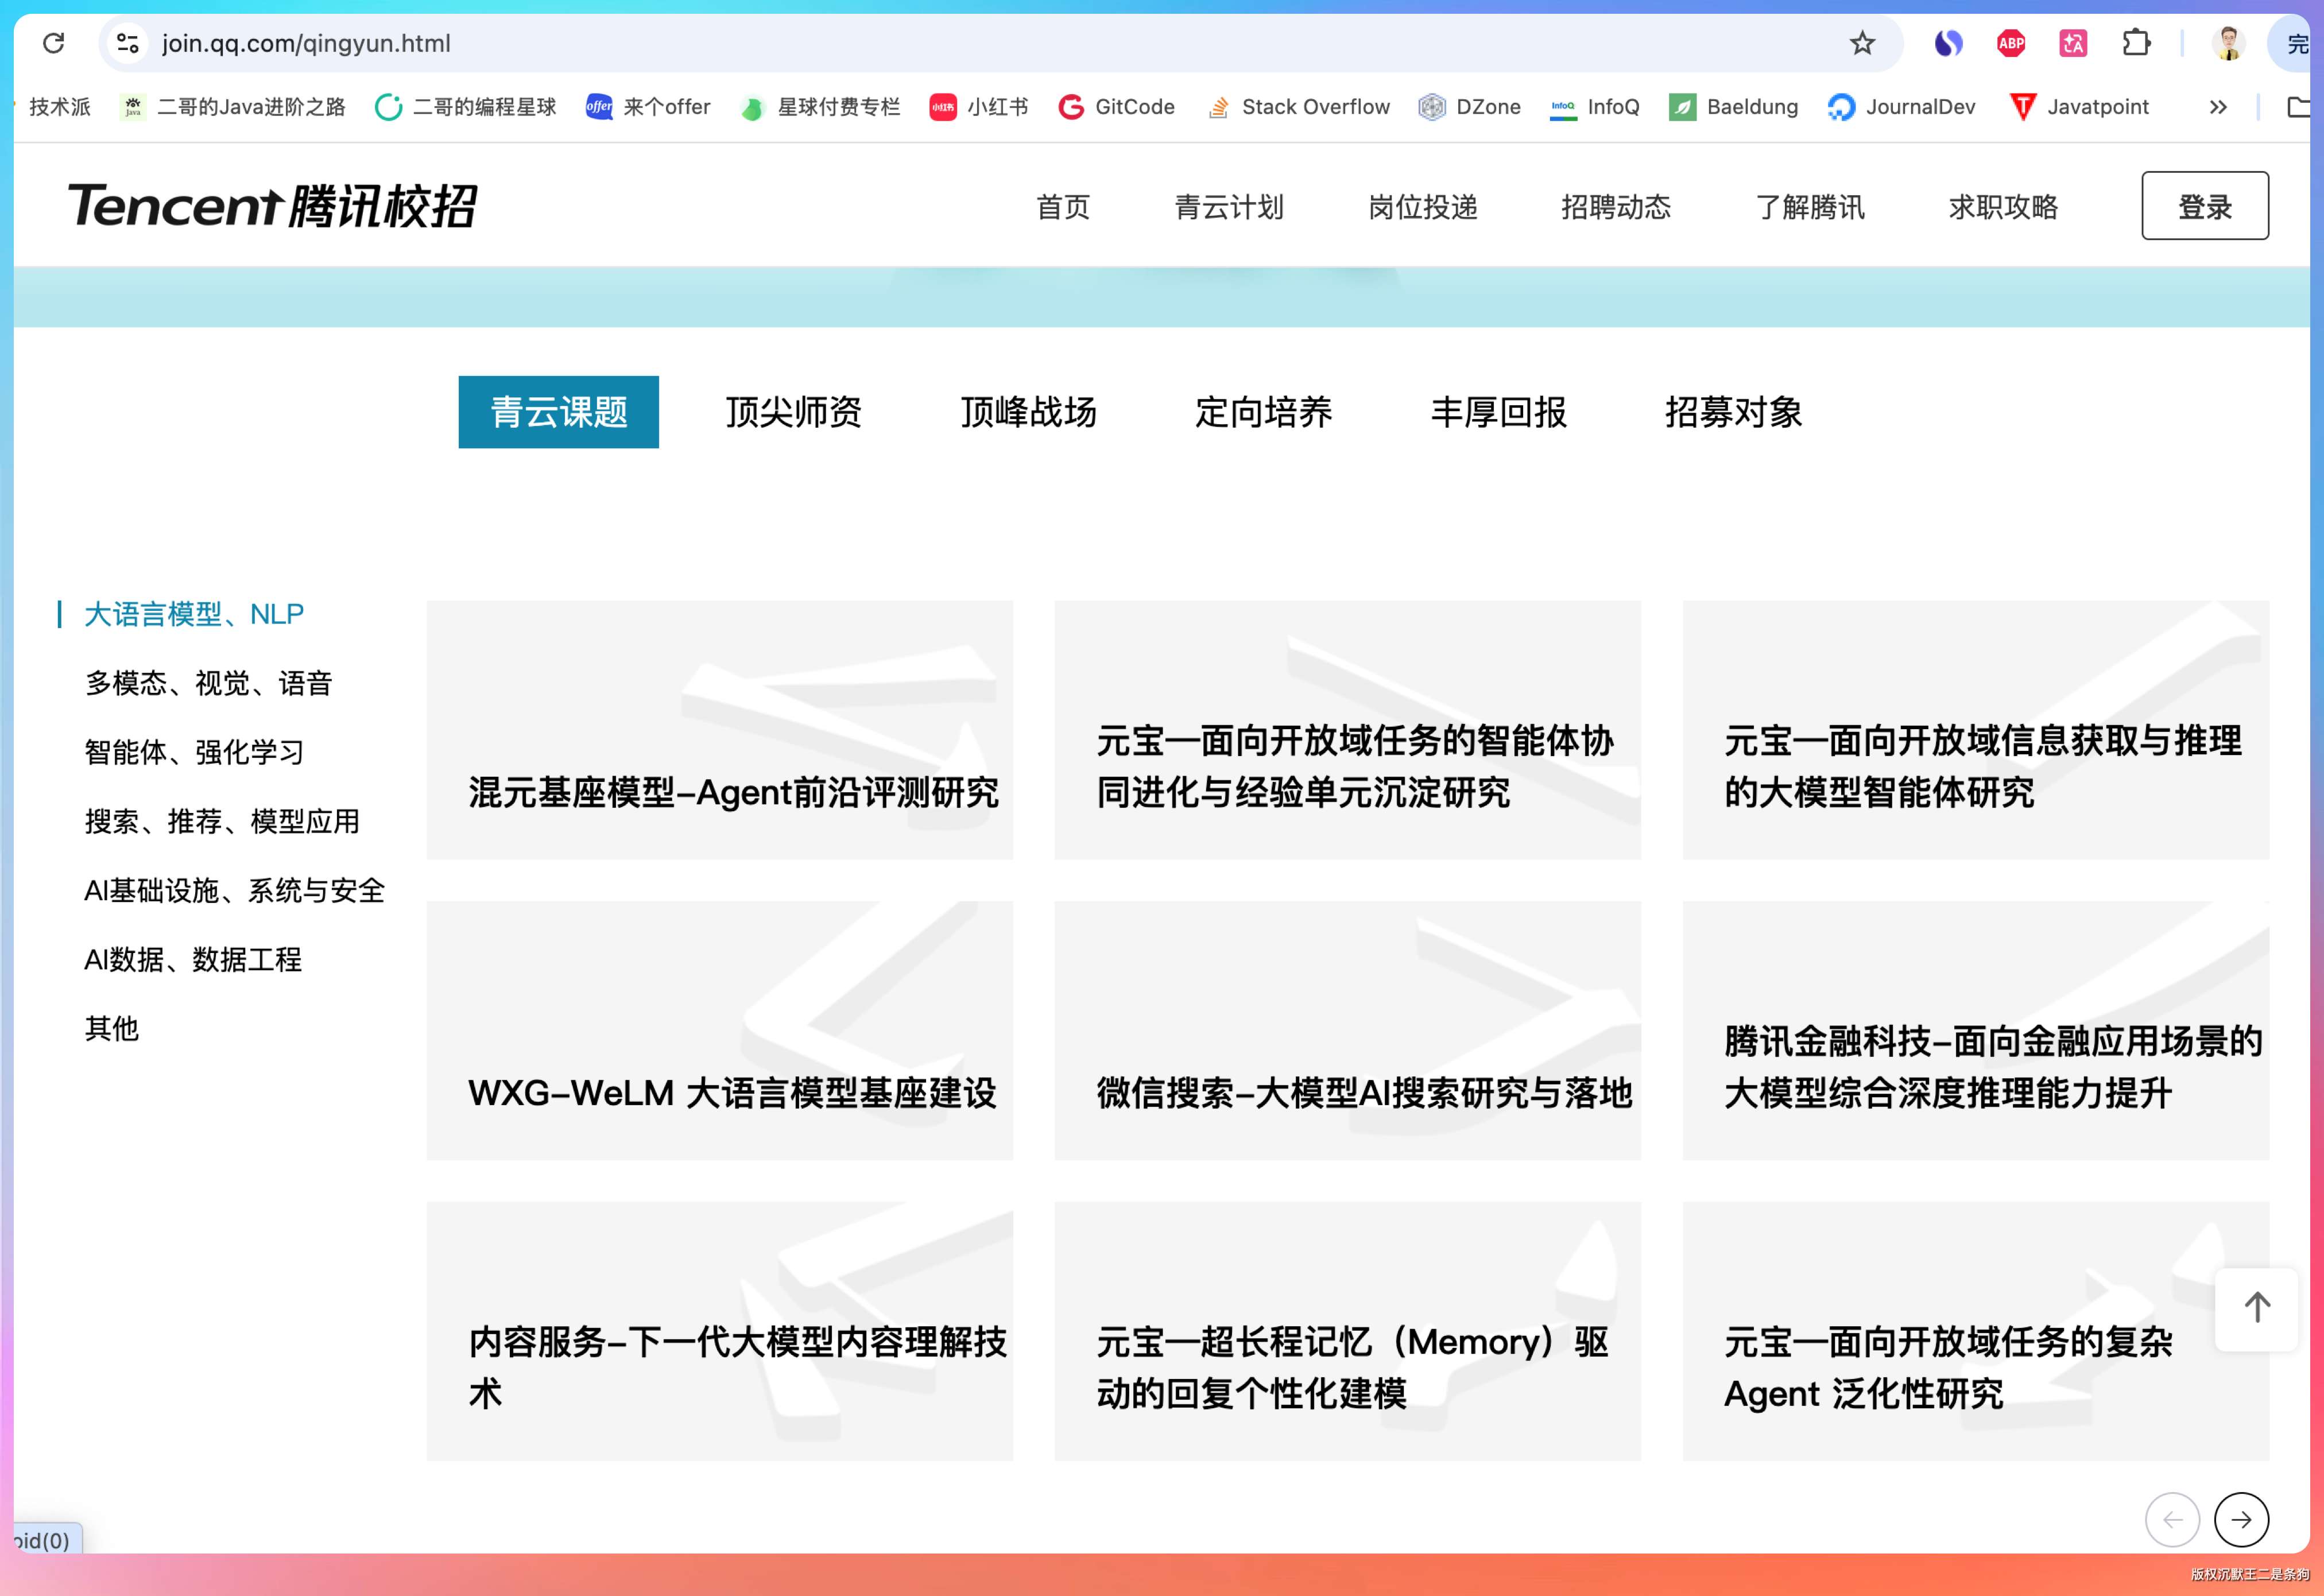Select the 丰厚回报 tab
This screenshot has height=1596, width=2324.
click(x=1498, y=412)
